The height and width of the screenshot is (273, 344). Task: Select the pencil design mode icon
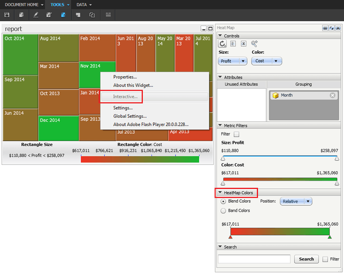[x=36, y=15]
